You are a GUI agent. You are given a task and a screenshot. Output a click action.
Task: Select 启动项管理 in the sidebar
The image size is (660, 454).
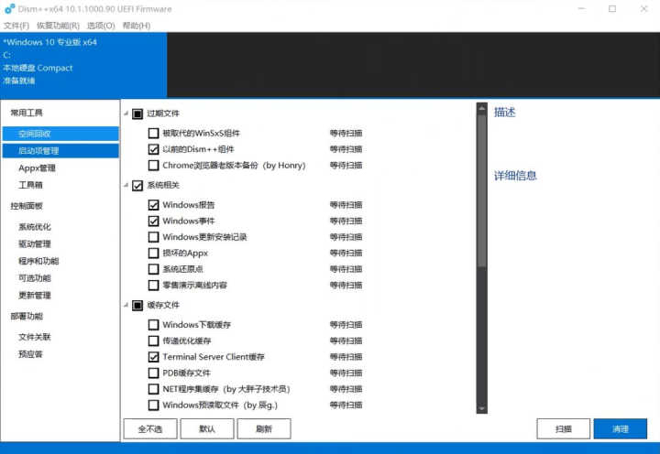[38, 151]
